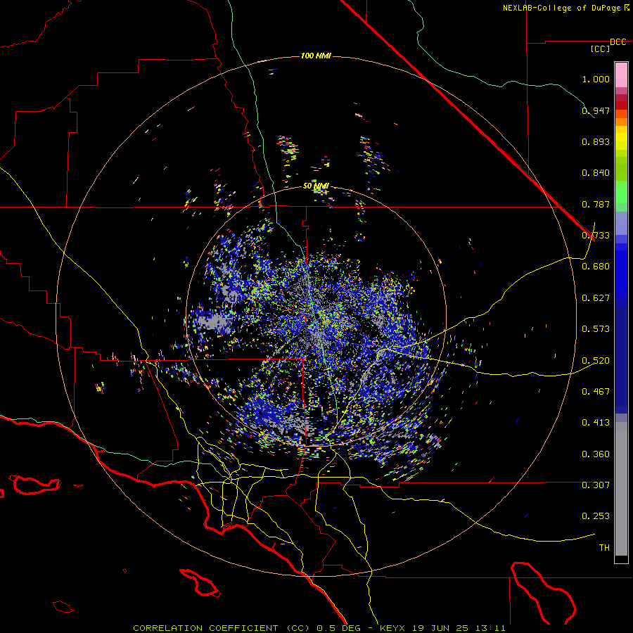Select the 0.947 scale value

[x=596, y=110]
